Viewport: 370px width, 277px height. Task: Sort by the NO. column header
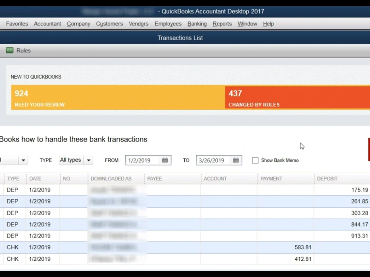pos(67,179)
